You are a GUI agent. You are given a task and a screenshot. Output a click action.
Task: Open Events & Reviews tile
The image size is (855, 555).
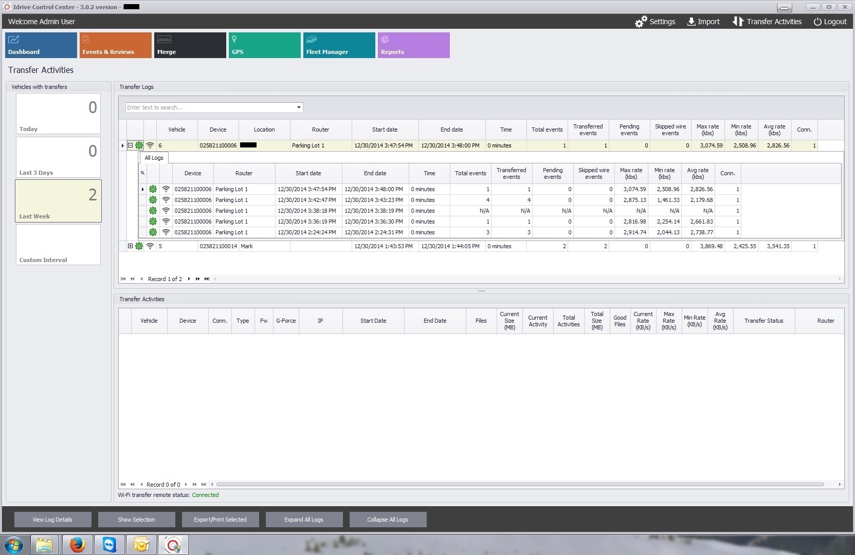tap(116, 45)
